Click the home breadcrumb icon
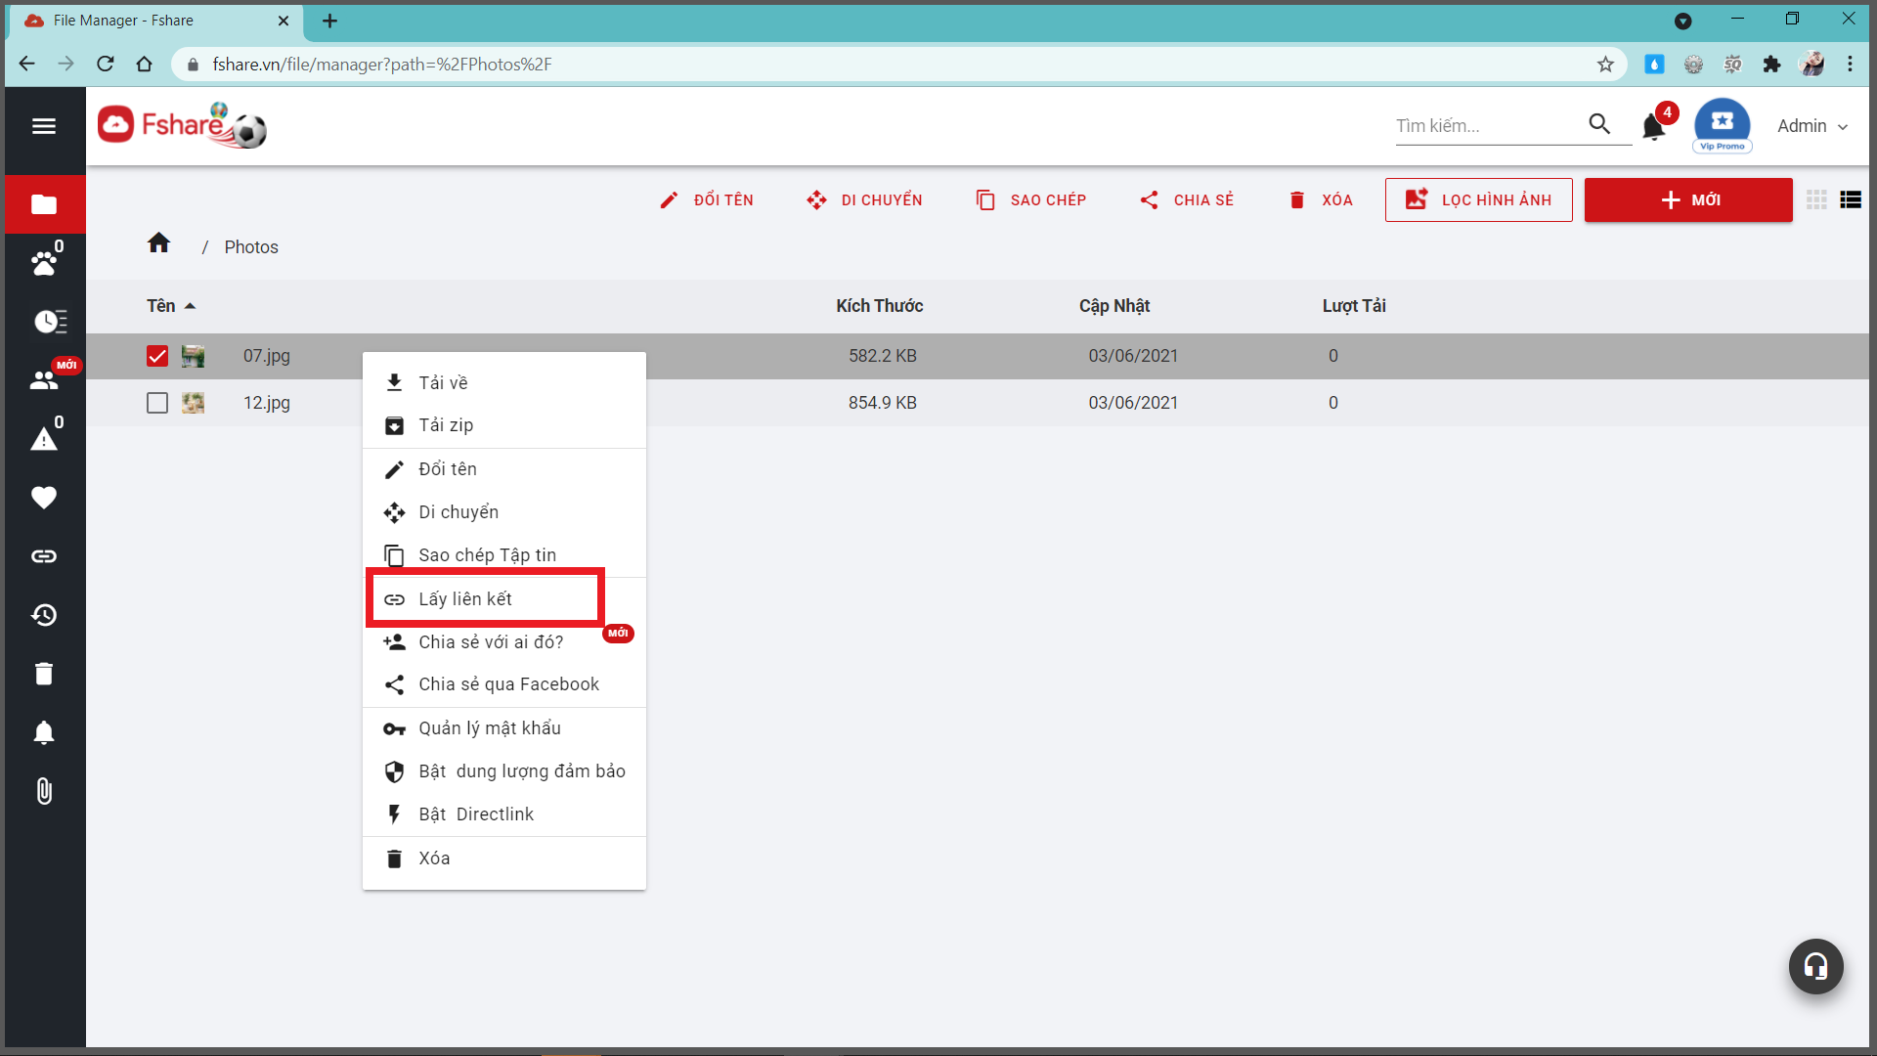The height and width of the screenshot is (1056, 1877). [158, 243]
